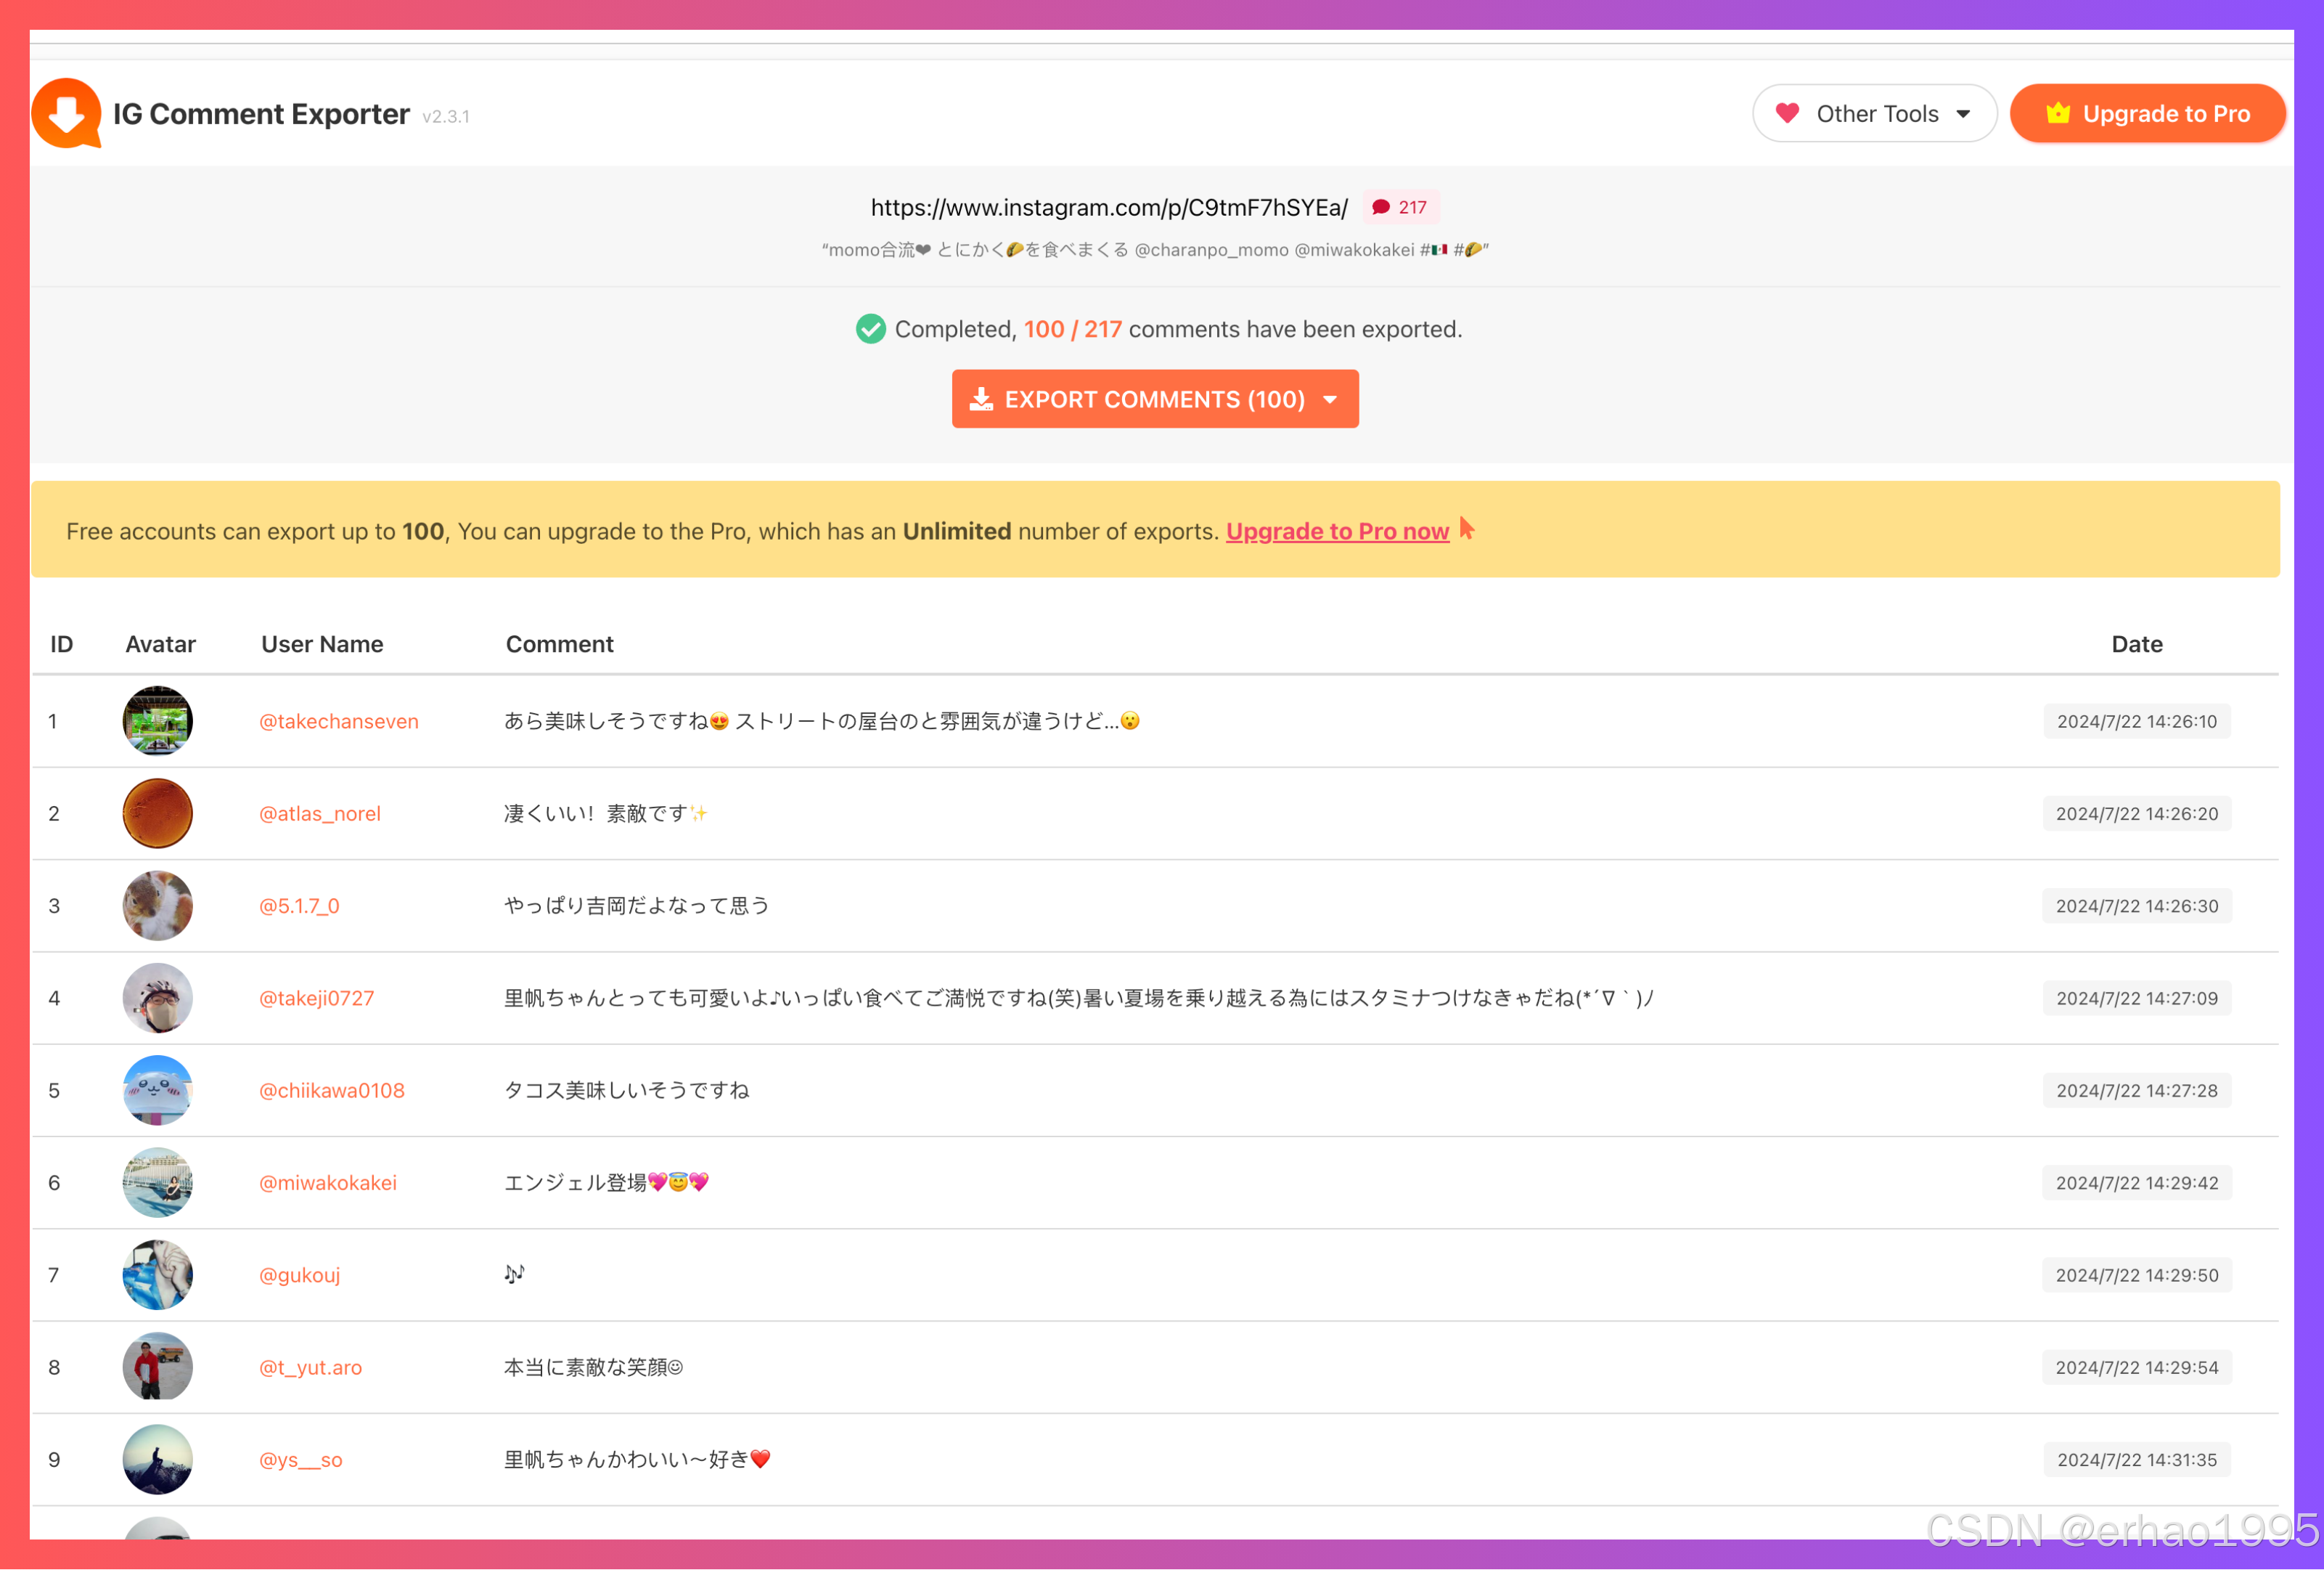Click the @ys__so profile link
This screenshot has width=2324, height=1570.
301,1459
